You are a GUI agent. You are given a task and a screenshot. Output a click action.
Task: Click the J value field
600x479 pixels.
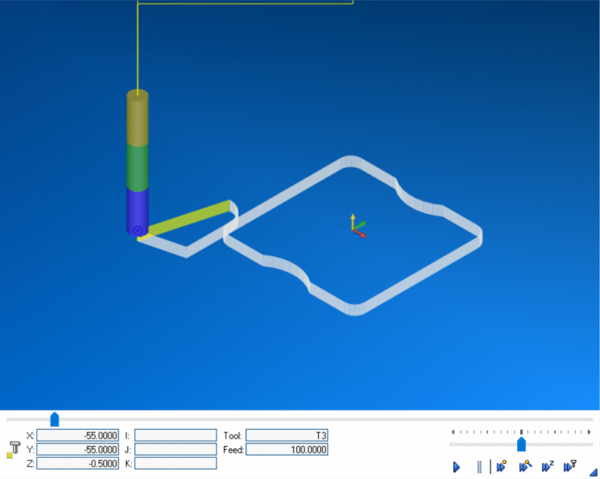pos(175,449)
